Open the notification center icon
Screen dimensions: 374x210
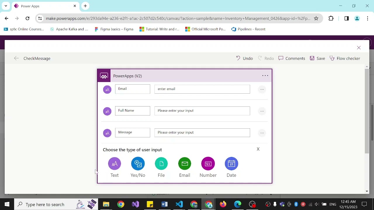[x=364, y=204]
